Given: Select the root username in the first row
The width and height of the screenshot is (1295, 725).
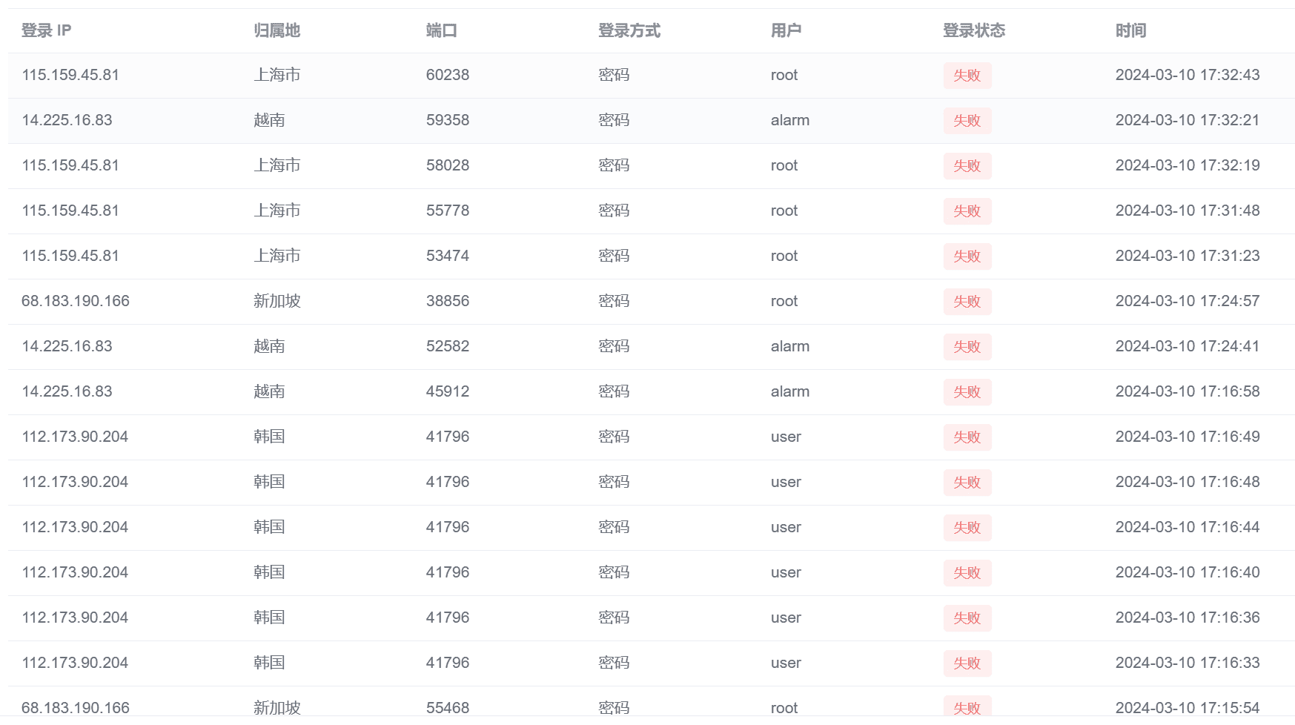Looking at the screenshot, I should pyautogui.click(x=784, y=75).
